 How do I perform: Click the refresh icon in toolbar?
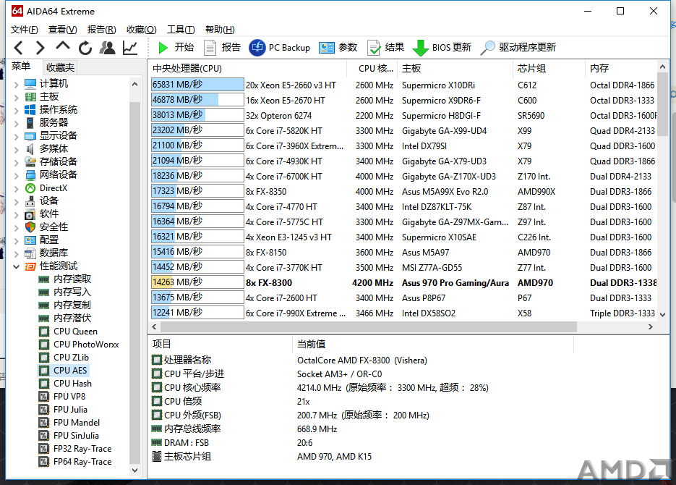(85, 48)
